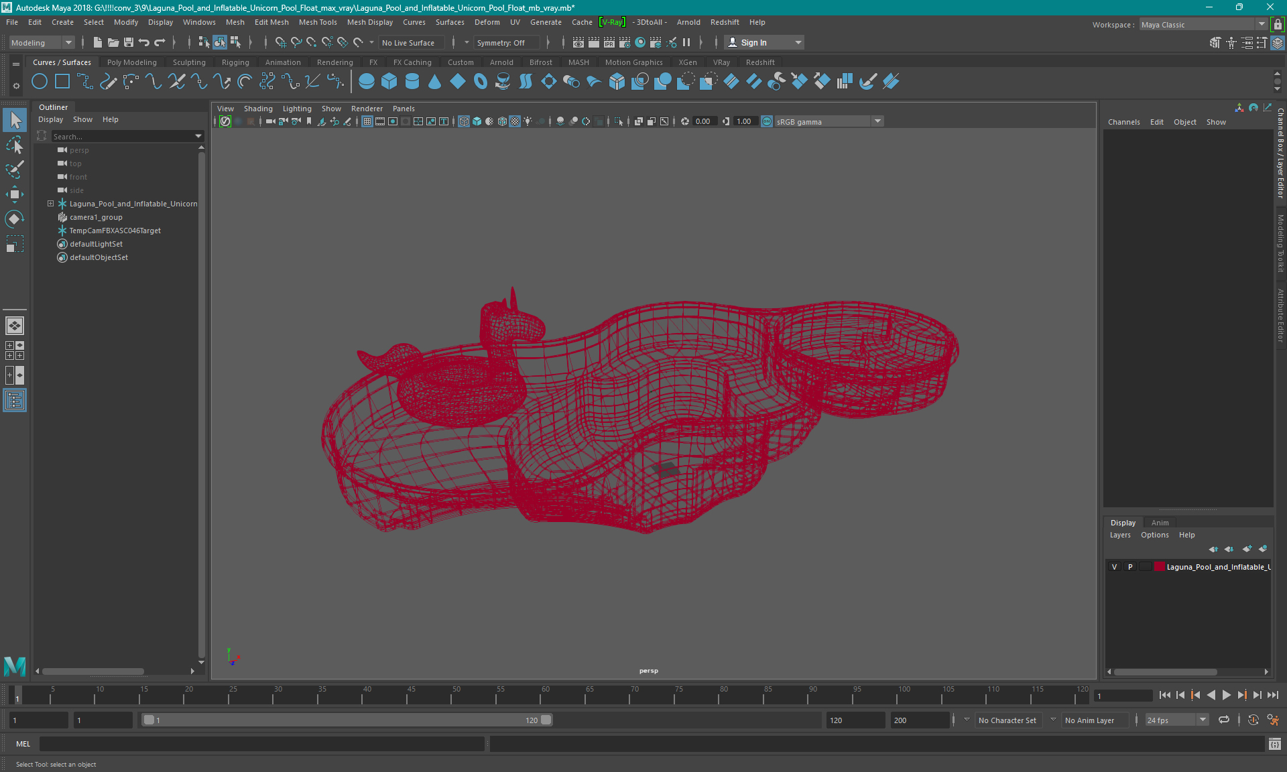The width and height of the screenshot is (1287, 772).
Task: Create a NURBS cone from shelf
Action: pos(435,82)
